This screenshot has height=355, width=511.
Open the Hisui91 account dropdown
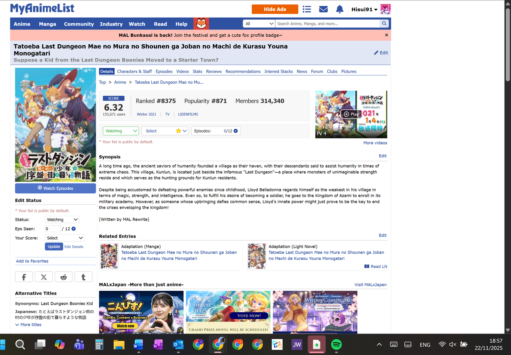364,9
